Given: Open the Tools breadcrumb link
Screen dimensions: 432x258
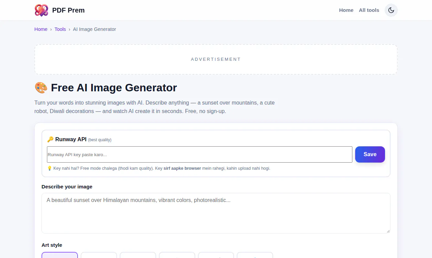Looking at the screenshot, I should (x=60, y=29).
